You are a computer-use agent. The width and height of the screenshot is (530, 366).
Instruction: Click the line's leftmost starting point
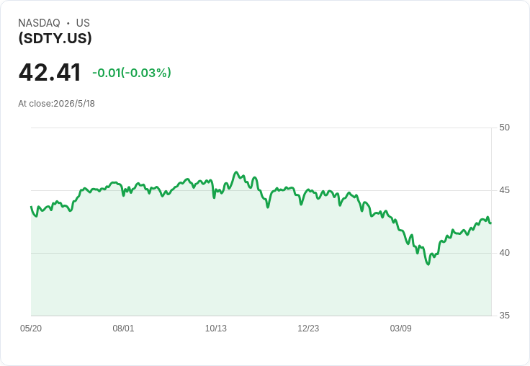pos(32,207)
